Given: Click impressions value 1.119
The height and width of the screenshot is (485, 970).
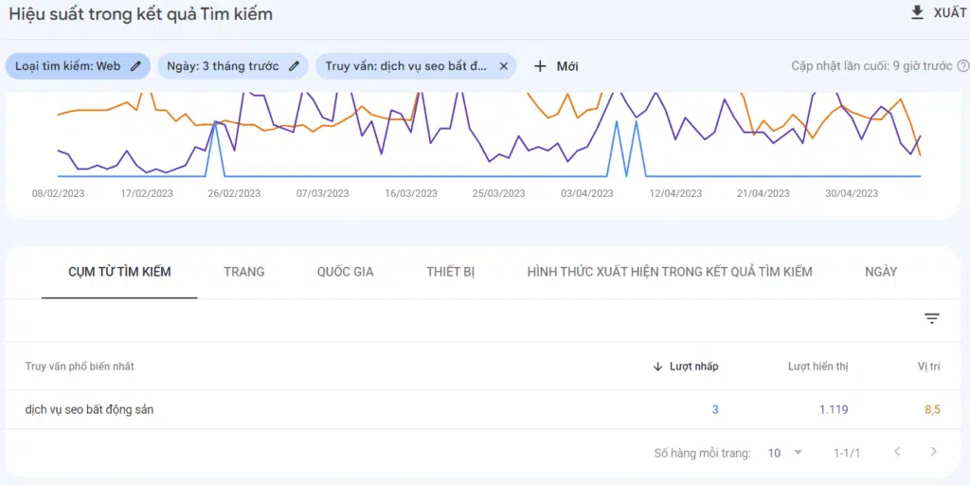Looking at the screenshot, I should click(834, 409).
